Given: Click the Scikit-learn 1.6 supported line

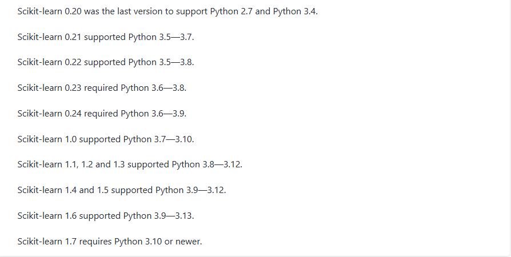Looking at the screenshot, I should pos(106,216).
